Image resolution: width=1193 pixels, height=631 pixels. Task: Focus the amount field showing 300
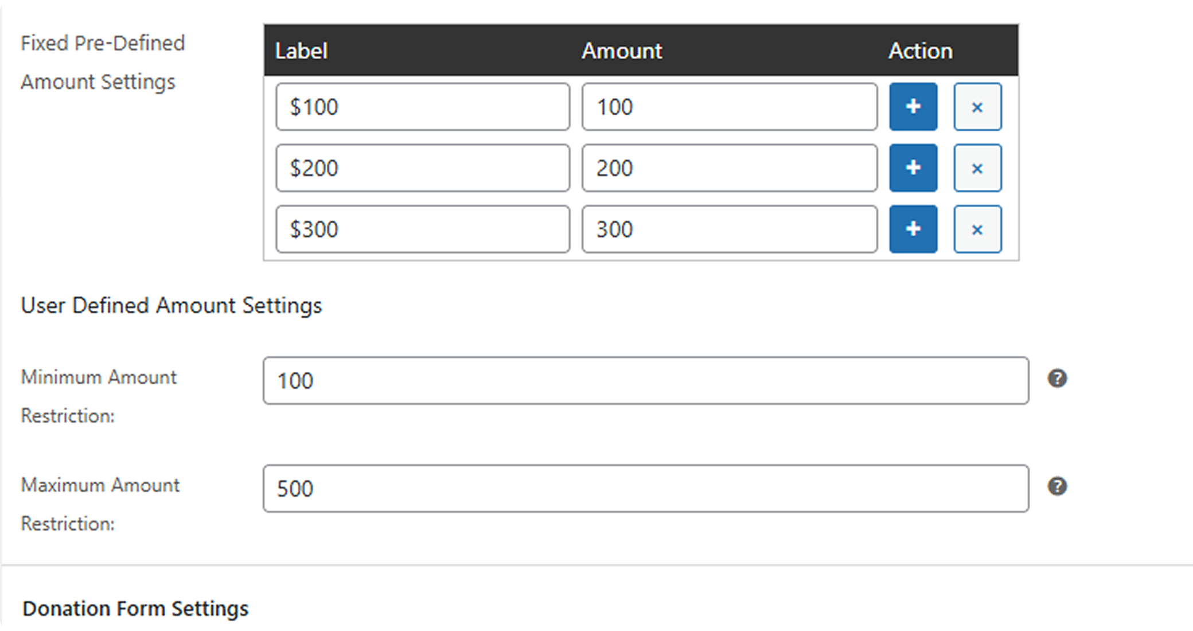(x=729, y=229)
